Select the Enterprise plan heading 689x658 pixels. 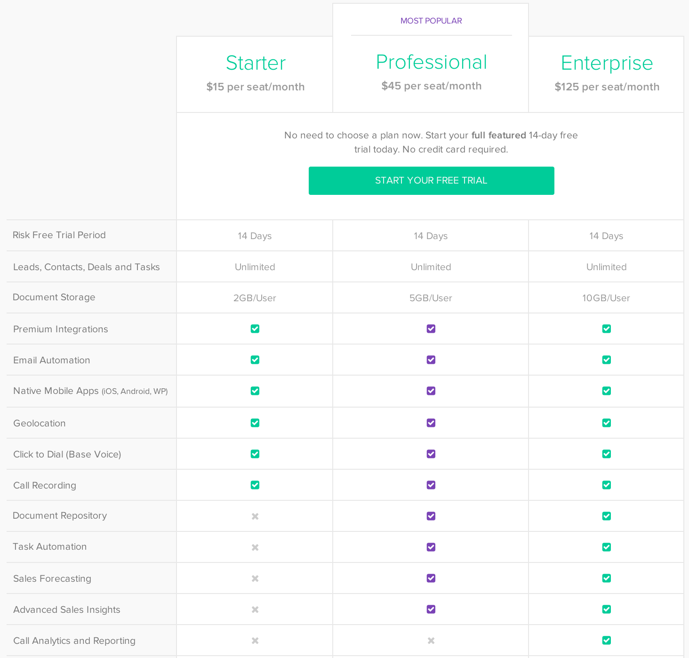(x=607, y=63)
